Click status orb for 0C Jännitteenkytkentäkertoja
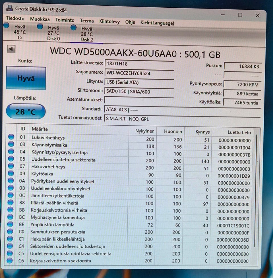This screenshot has height=278, width=273. [x=11, y=195]
